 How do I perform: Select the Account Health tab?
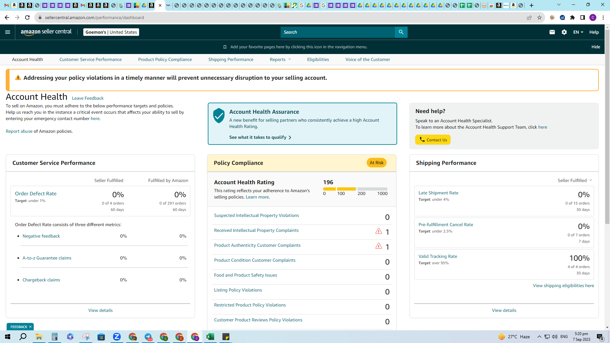pos(27,59)
